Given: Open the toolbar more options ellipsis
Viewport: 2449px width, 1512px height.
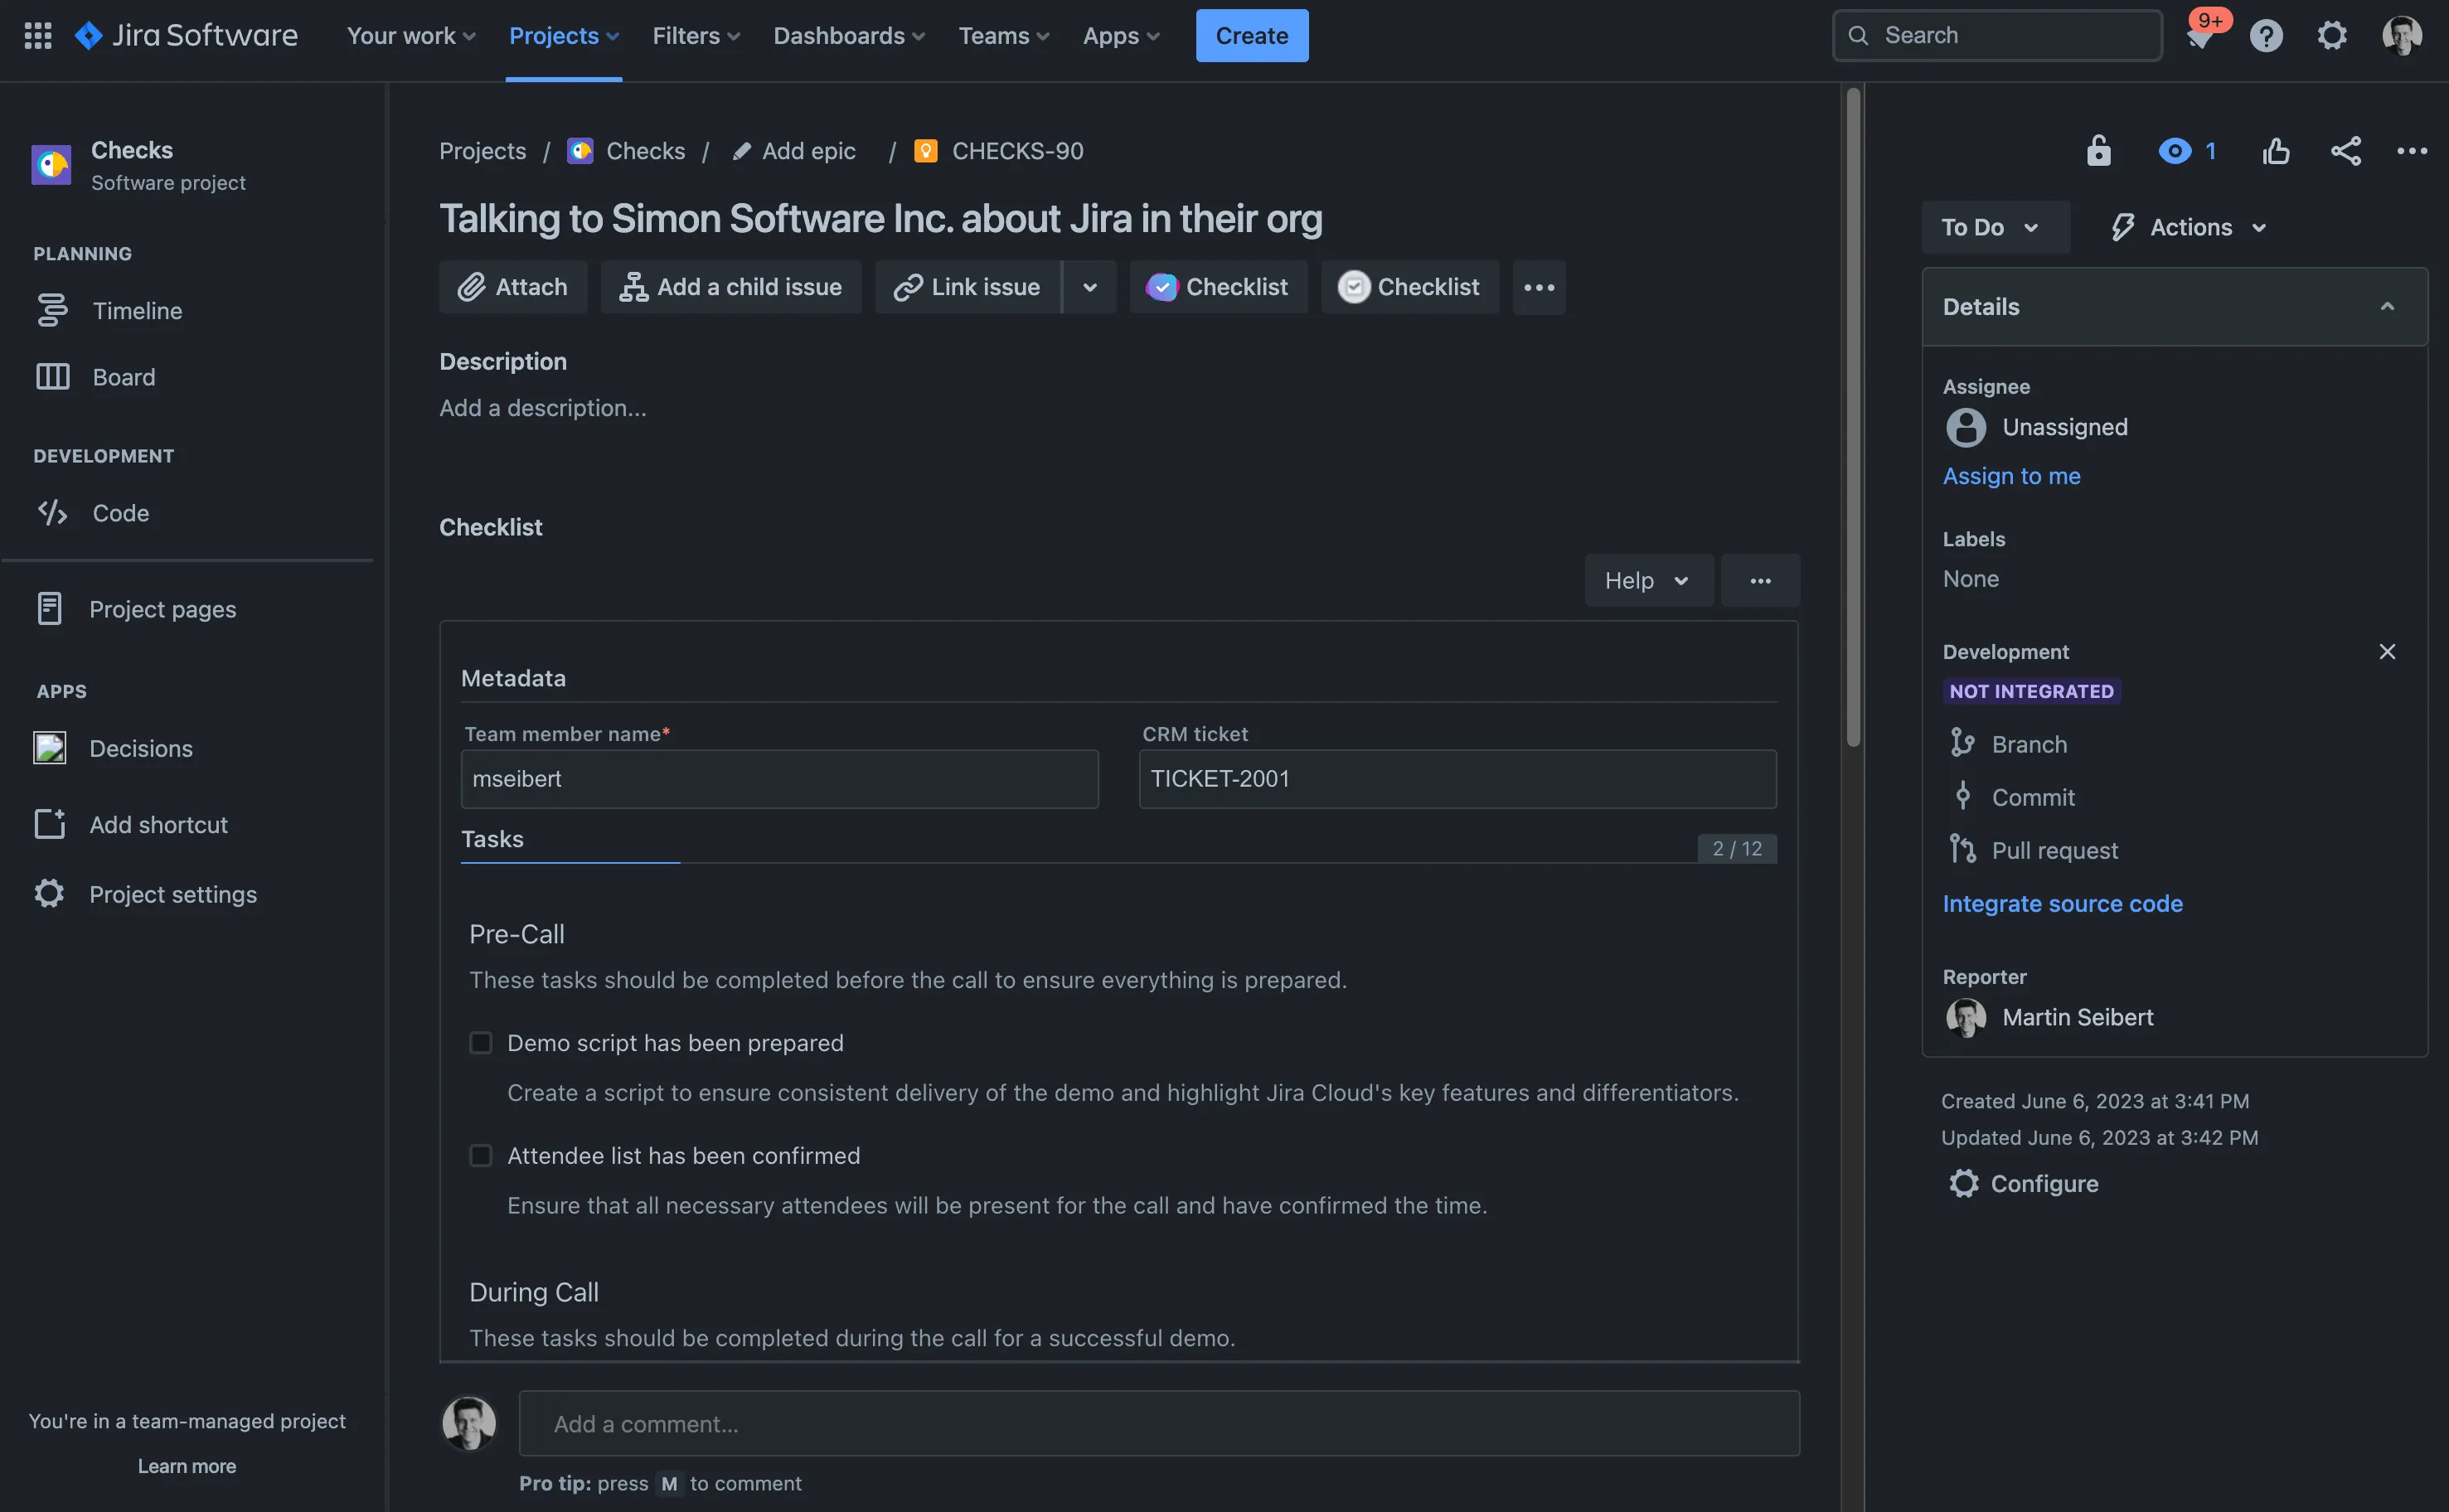Looking at the screenshot, I should click(x=1539, y=287).
